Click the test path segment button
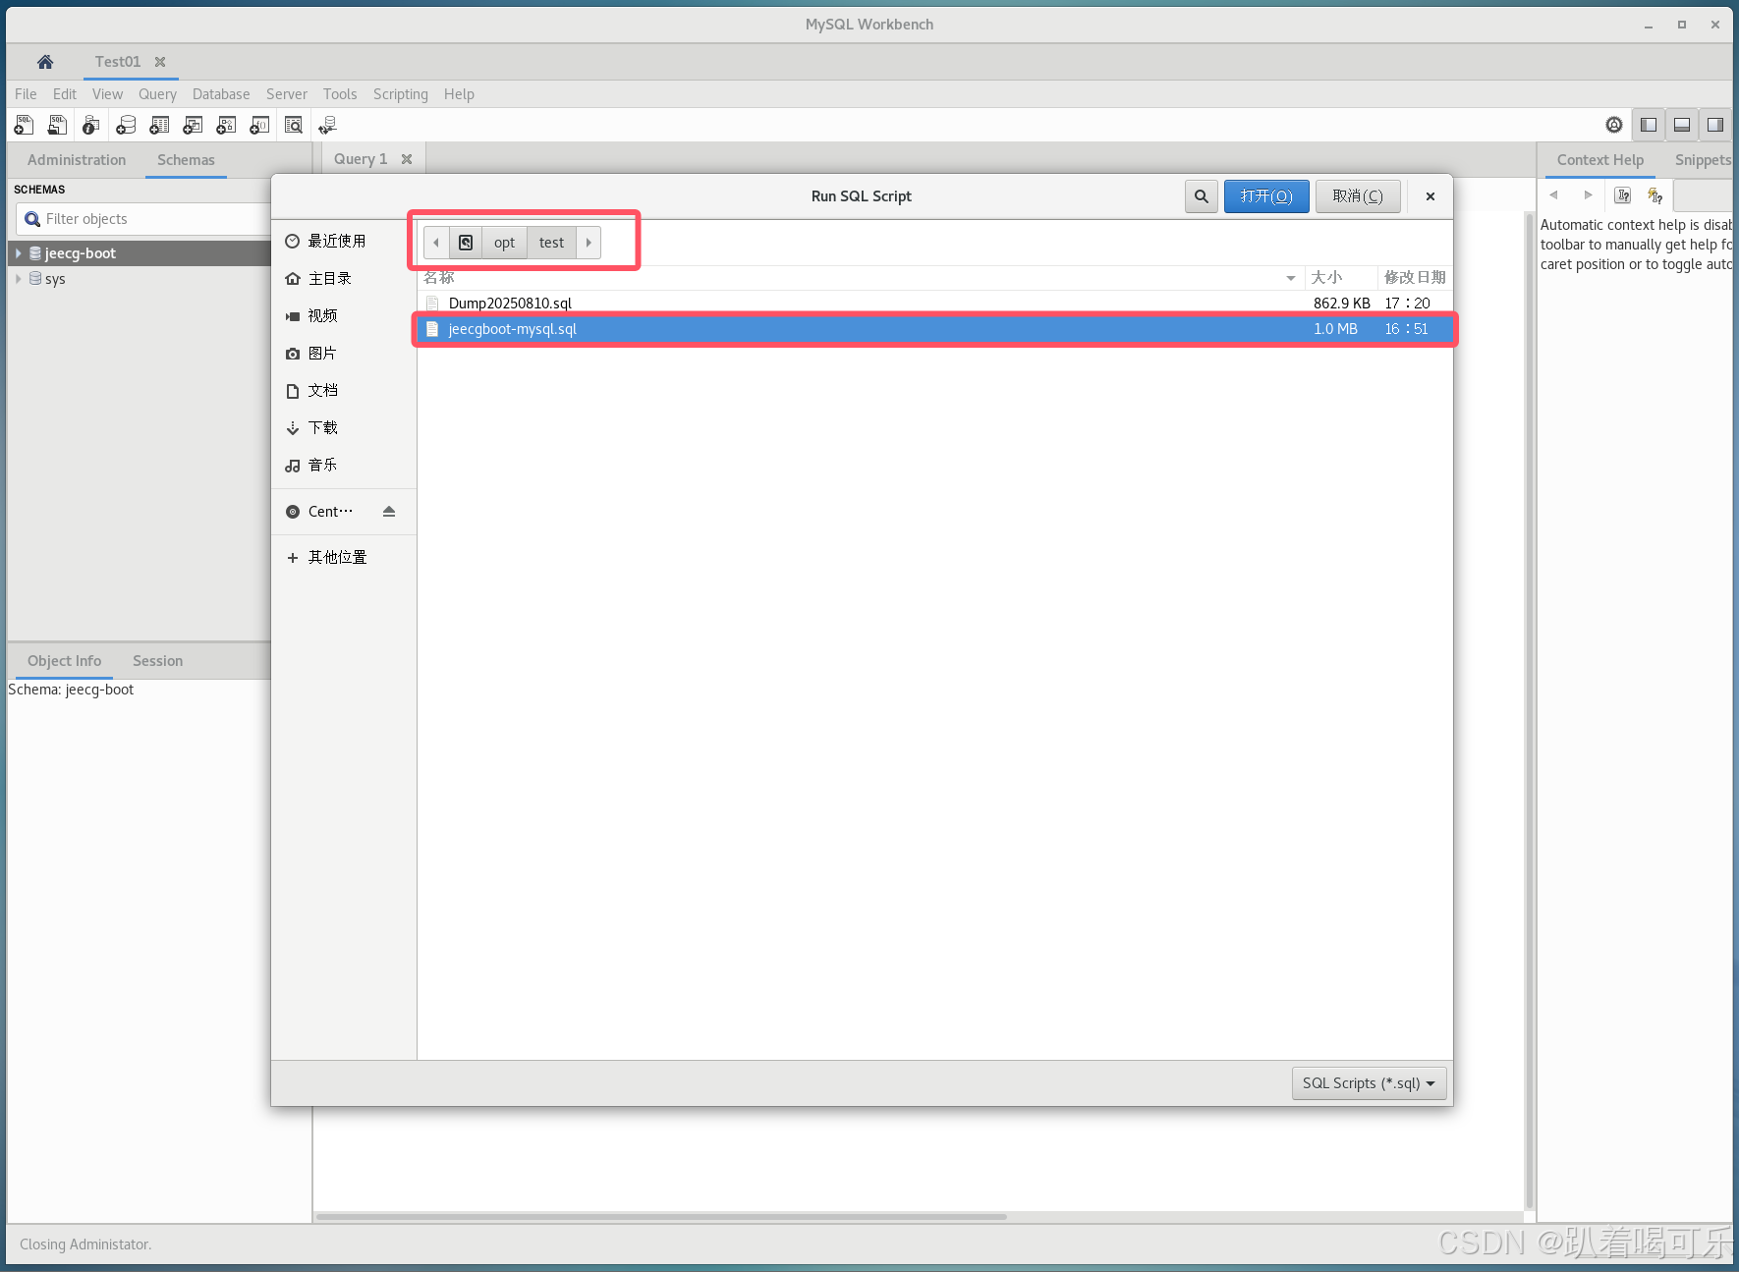 [552, 243]
